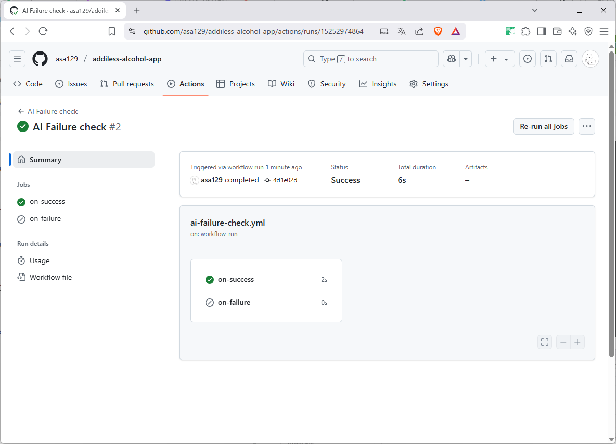Click the site settings icon in address bar
The width and height of the screenshot is (616, 444).
(132, 31)
